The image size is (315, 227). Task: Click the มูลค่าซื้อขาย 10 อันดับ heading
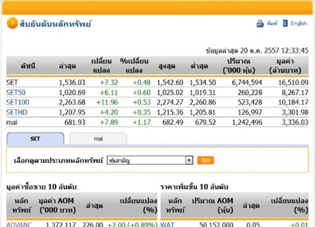(42, 187)
